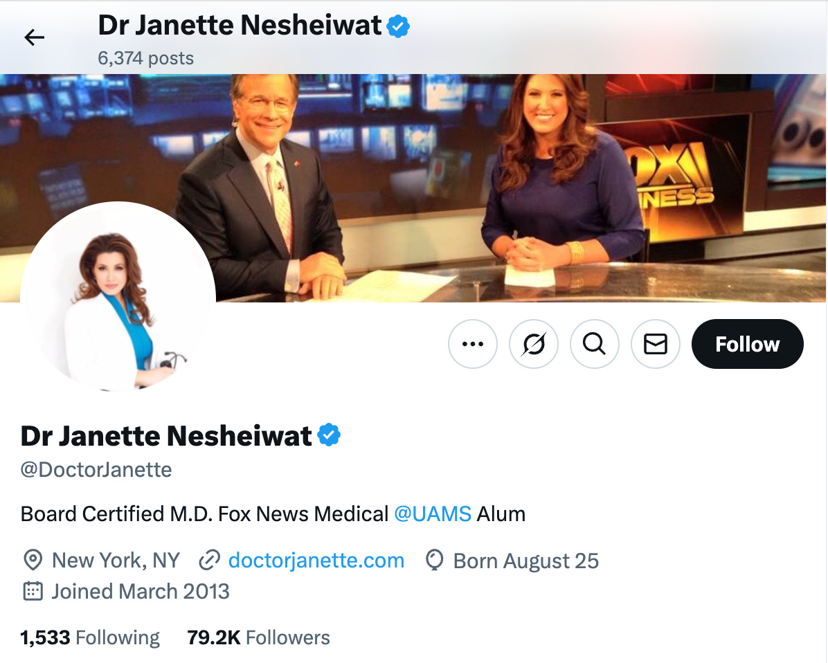View the 1,533 Following list
828x663 pixels.
click(90, 637)
